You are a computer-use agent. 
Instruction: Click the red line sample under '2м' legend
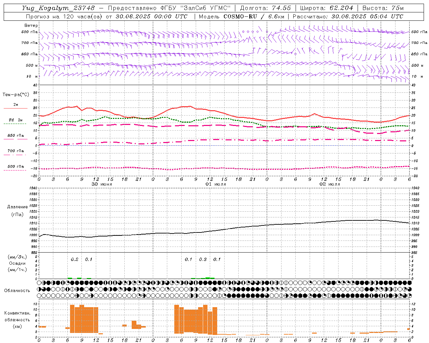[15, 109]
